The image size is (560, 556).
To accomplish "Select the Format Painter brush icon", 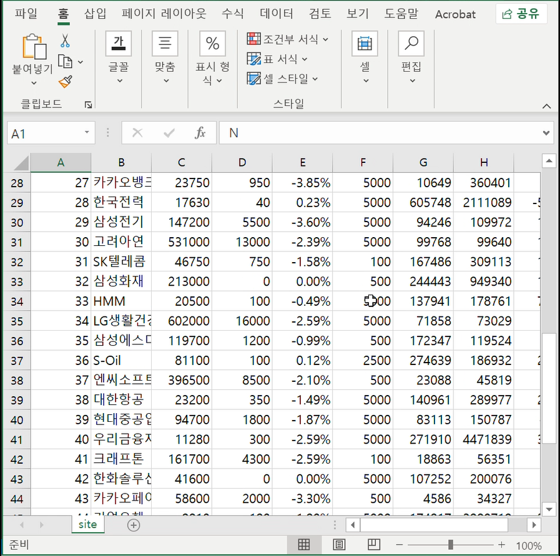I will pyautogui.click(x=66, y=82).
